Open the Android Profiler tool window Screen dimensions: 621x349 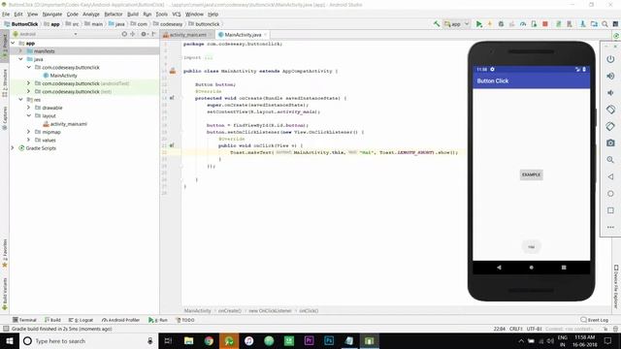(120, 320)
